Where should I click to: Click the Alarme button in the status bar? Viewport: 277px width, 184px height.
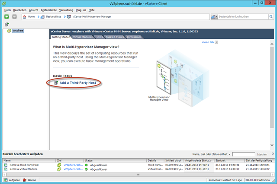point(29,180)
